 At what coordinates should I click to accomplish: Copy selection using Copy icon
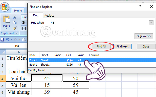click(x=15, y=23)
